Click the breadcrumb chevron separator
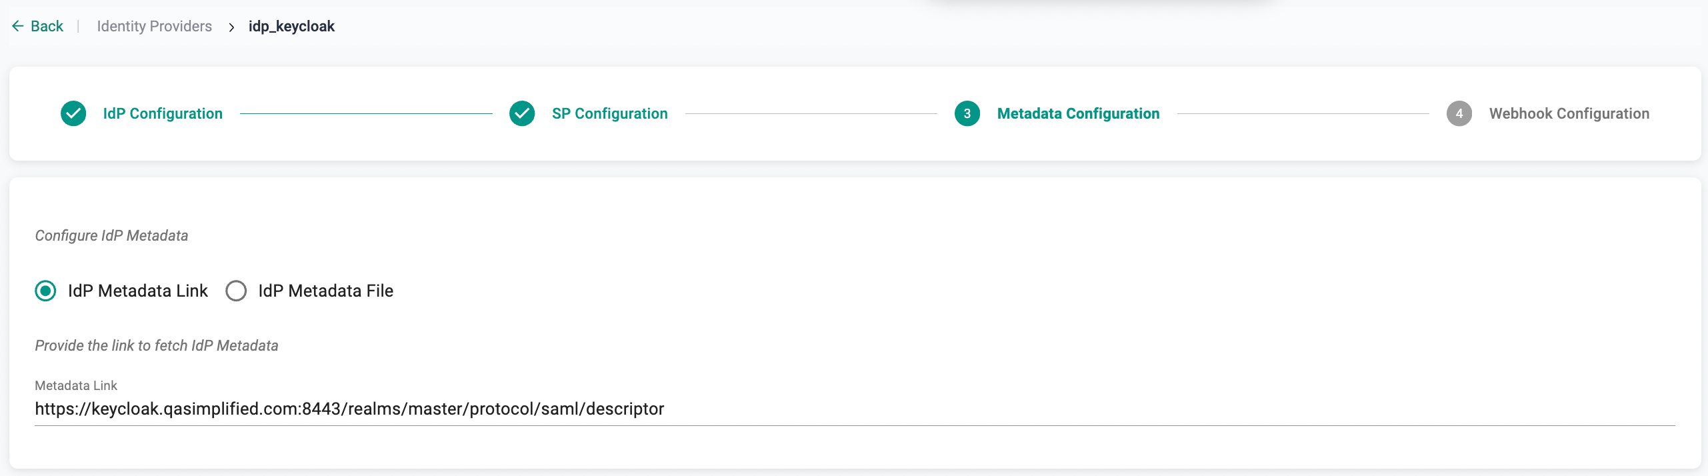 click(x=231, y=27)
